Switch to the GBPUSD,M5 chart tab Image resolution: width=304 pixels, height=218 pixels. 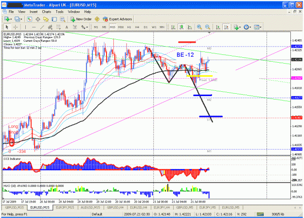click(x=184, y=207)
